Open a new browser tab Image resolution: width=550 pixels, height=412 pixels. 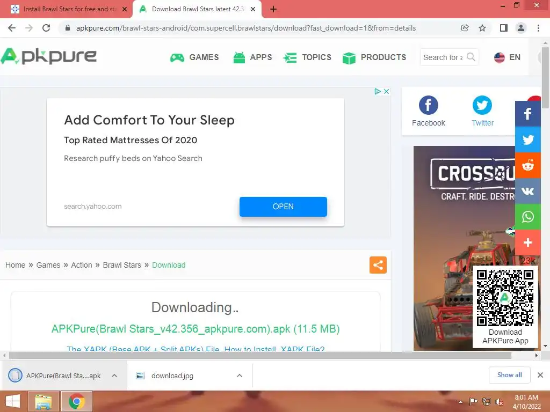click(273, 10)
